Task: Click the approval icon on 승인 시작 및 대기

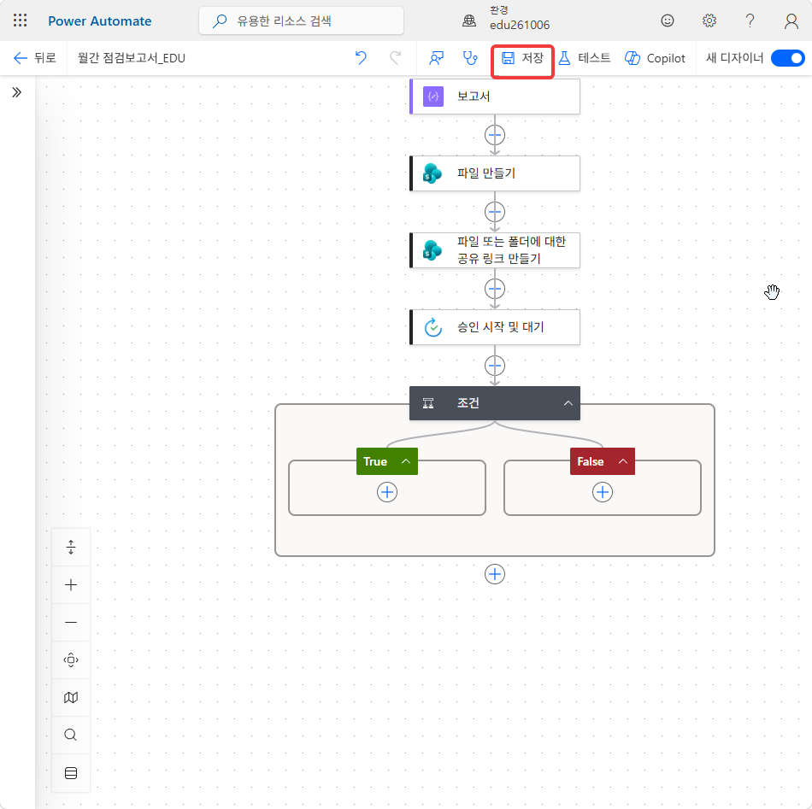Action: tap(433, 327)
